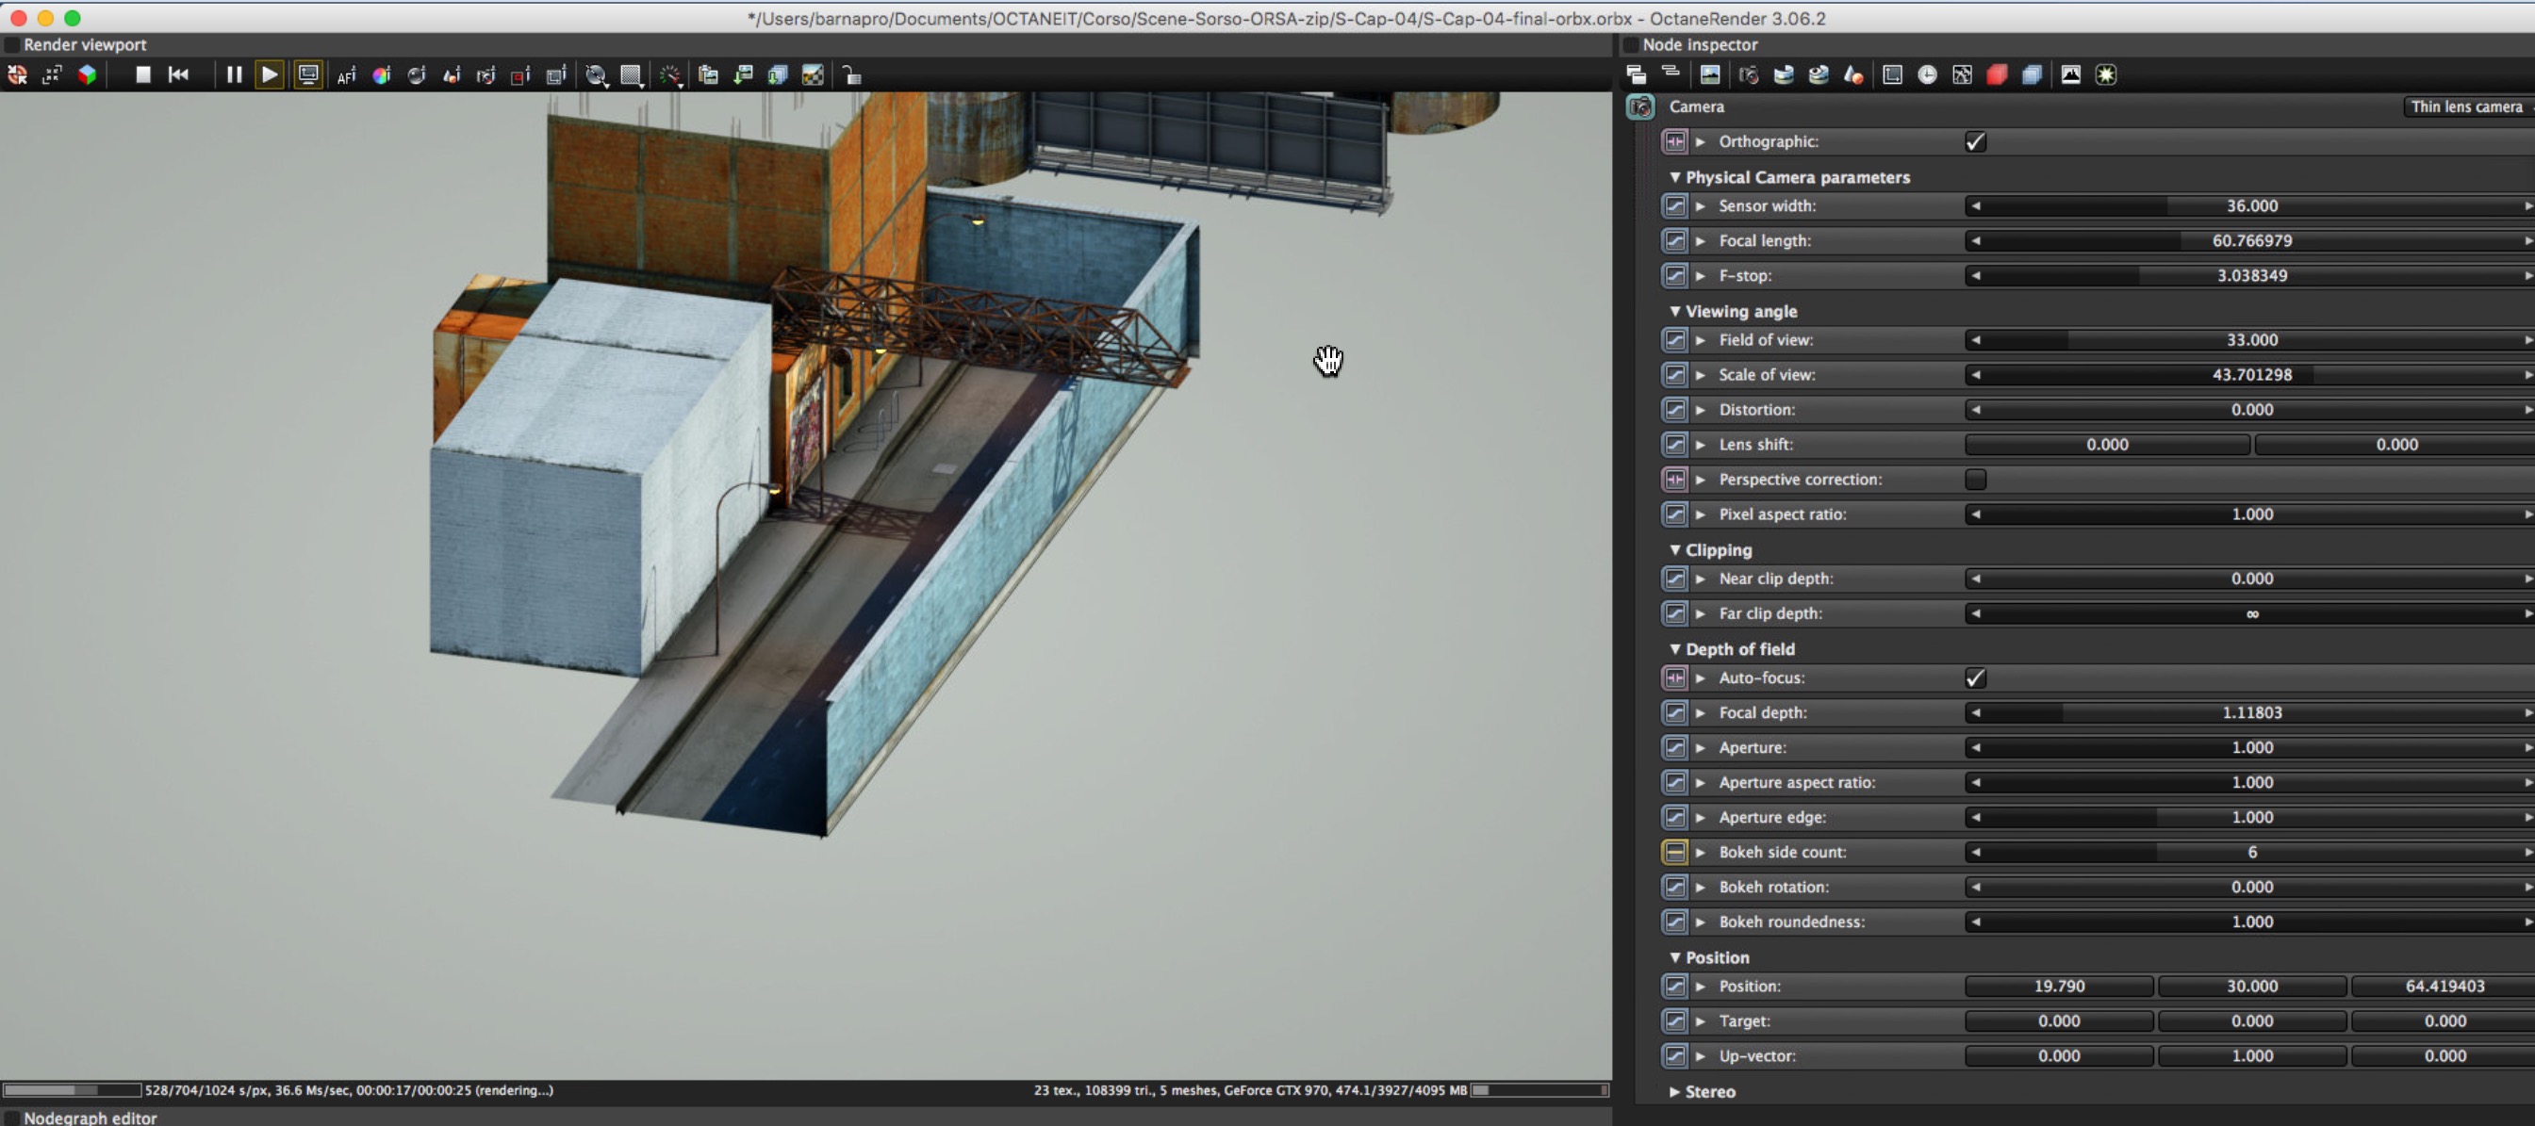
Task: Stop the render with the stop button
Action: coord(142,74)
